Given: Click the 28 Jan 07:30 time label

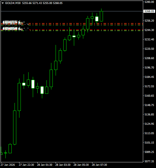Looking at the screenshot, I should pyautogui.click(x=99, y=165).
